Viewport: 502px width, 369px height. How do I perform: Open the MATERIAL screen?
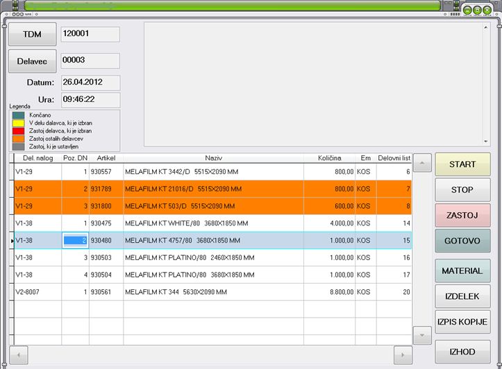coord(462,271)
